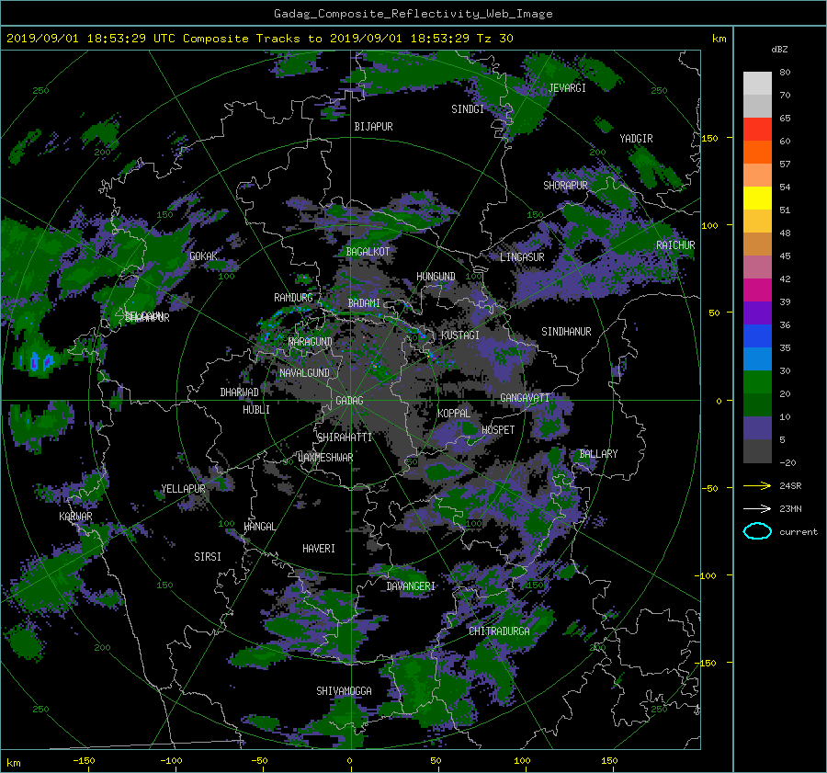Click the DAVANGERI city label
Screen dimensions: 827x773
pyautogui.click(x=411, y=586)
